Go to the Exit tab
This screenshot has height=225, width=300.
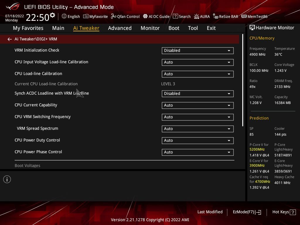(211, 28)
